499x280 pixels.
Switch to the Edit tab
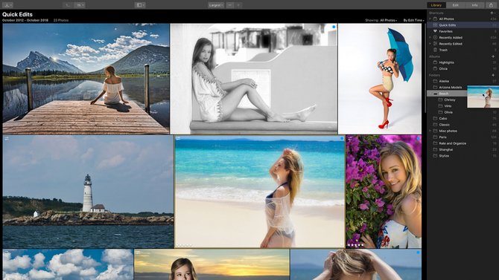[455, 5]
